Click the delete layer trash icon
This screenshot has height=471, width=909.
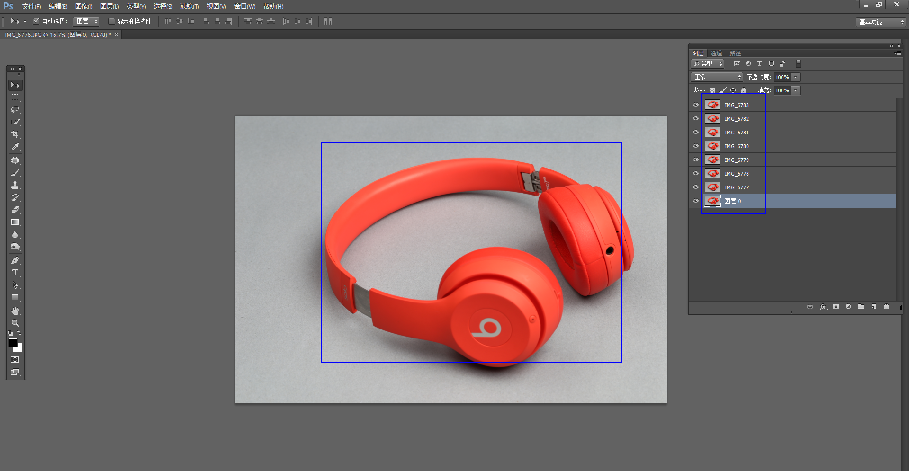tap(886, 307)
